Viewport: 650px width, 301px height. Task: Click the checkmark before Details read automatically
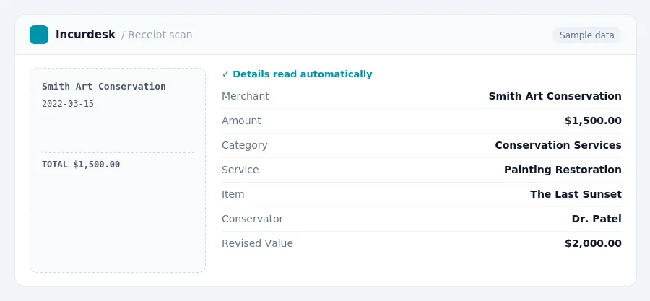pos(225,74)
